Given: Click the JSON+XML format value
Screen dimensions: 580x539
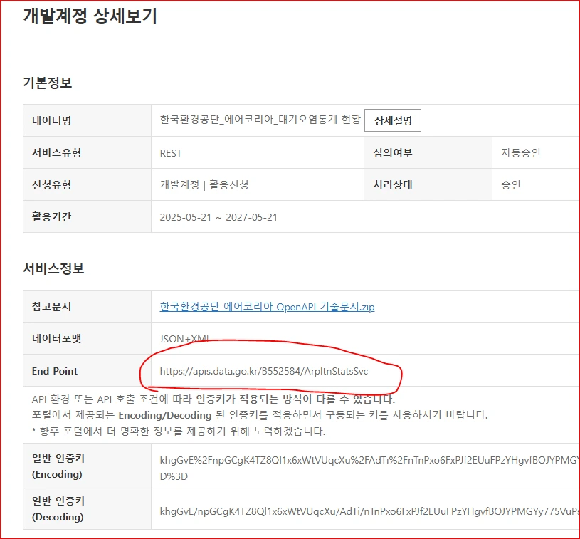Looking at the screenshot, I should tap(185, 339).
